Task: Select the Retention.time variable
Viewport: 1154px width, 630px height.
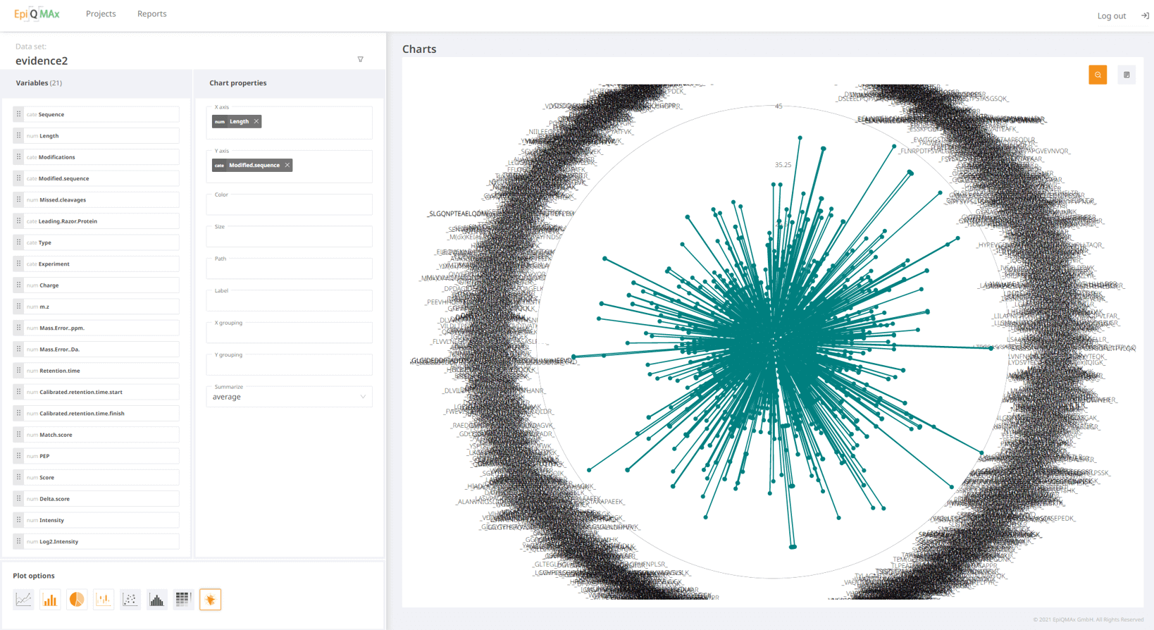Action: point(96,371)
